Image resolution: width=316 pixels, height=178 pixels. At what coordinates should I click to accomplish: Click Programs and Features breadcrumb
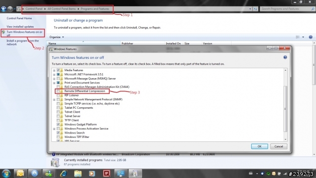[95, 9]
